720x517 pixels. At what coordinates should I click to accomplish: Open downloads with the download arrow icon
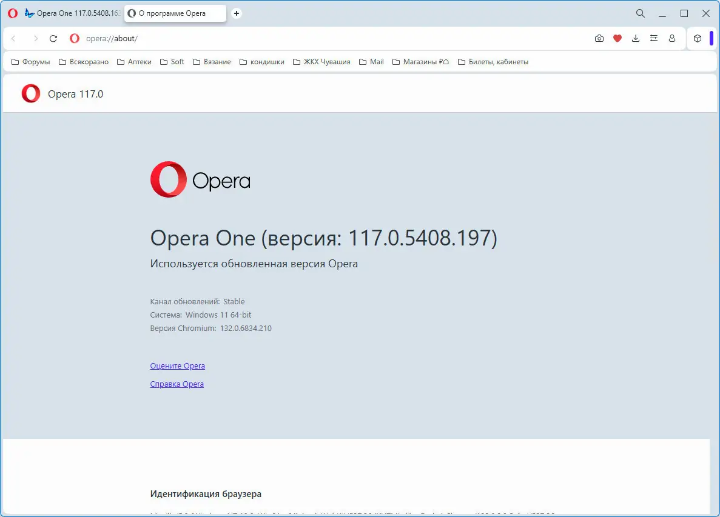pos(636,38)
